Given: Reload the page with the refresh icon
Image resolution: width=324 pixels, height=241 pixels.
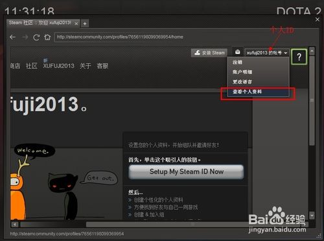Looking at the screenshot, I should tap(36, 37).
